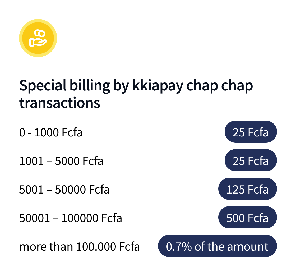Select the '0 - 1000 Fcfa' range label
Image resolution: width=296 pixels, height=276 pixels.
[51, 132]
